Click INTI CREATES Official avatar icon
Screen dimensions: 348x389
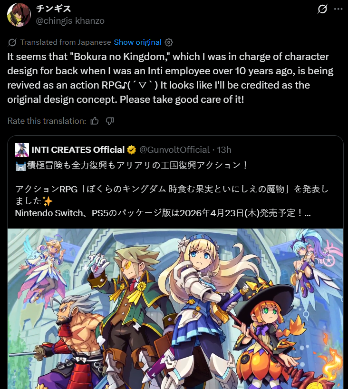coord(22,150)
